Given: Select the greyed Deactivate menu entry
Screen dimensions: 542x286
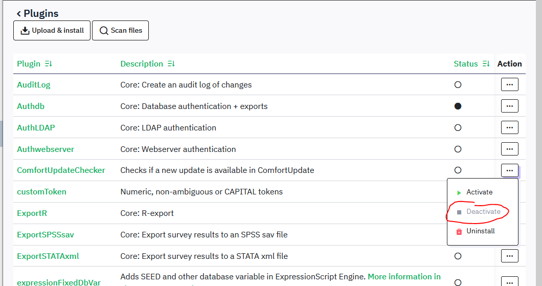Looking at the screenshot, I should 483,212.
